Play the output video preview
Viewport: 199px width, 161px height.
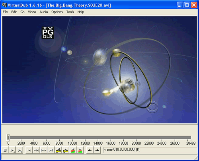pos(20,150)
